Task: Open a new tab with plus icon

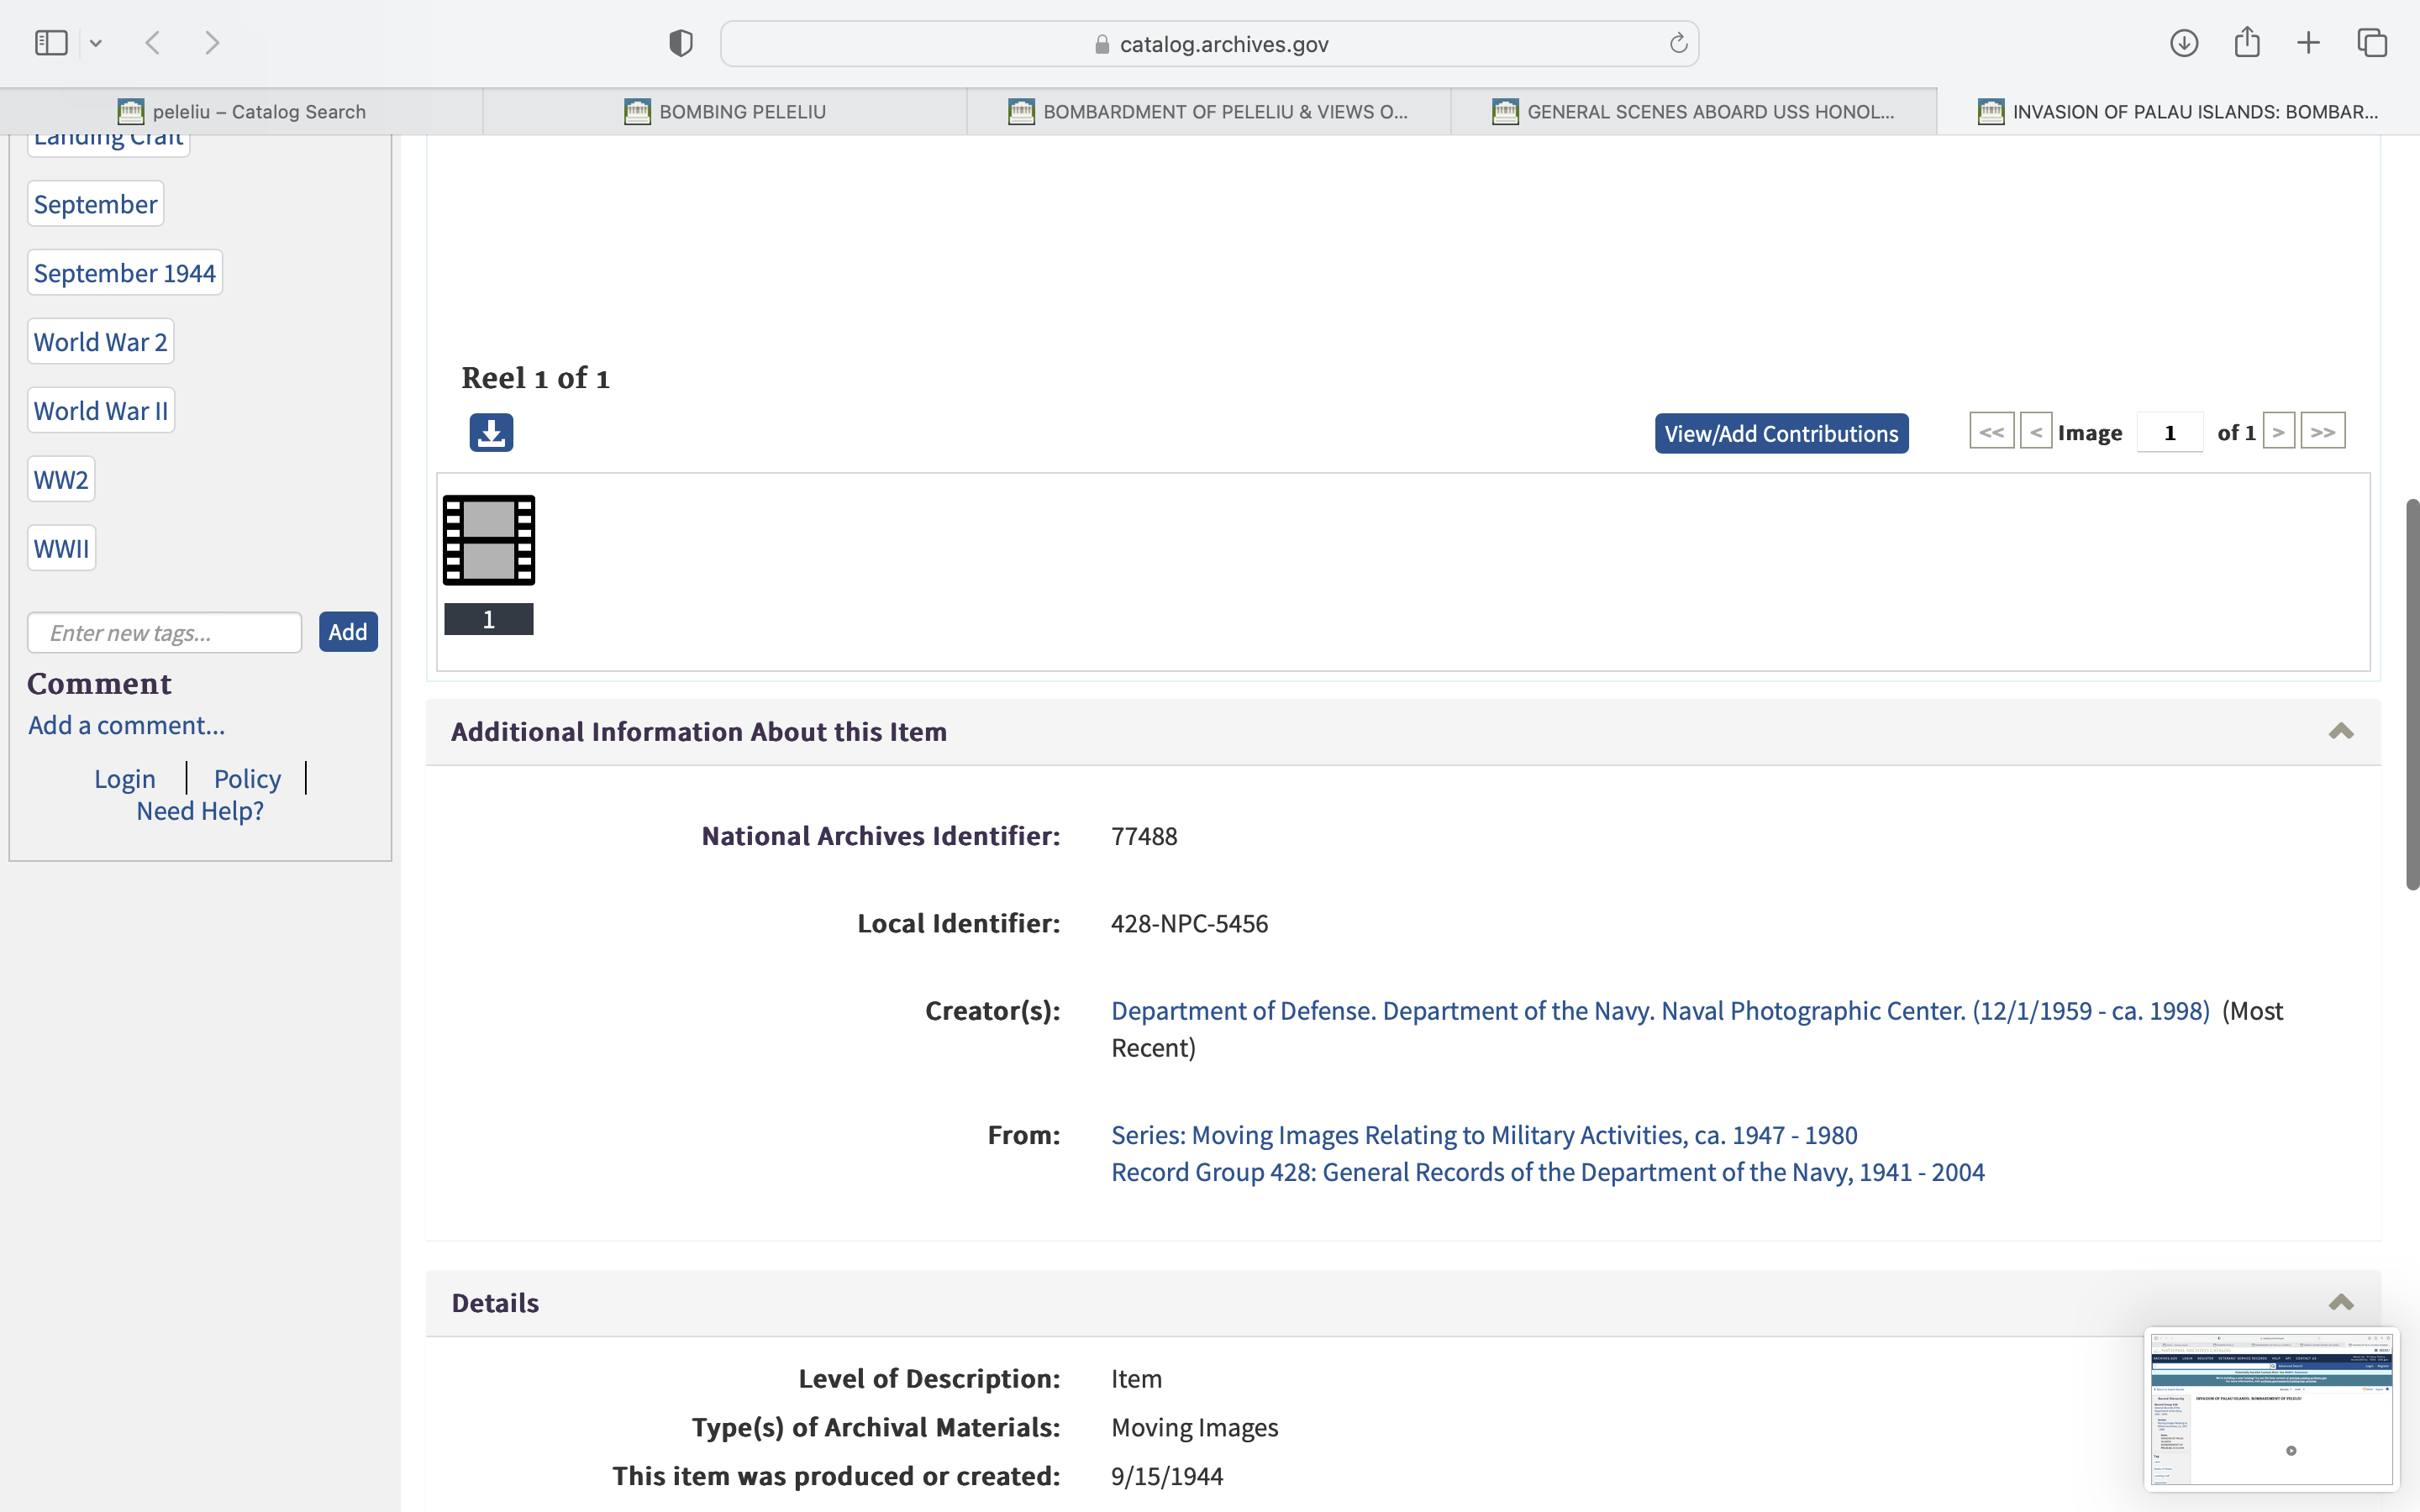Action: point(2308,43)
